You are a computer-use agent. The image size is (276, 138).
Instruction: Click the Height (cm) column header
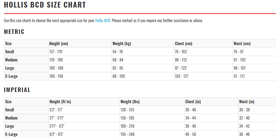click(x=59, y=44)
